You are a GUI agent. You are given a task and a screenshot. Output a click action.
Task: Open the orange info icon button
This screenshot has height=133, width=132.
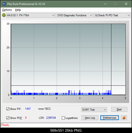click(124, 118)
